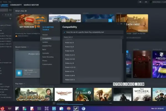Viewport: 166px width, 111px height.
Task: Open the system monitor taskbar icon
Action: (x=54, y=109)
